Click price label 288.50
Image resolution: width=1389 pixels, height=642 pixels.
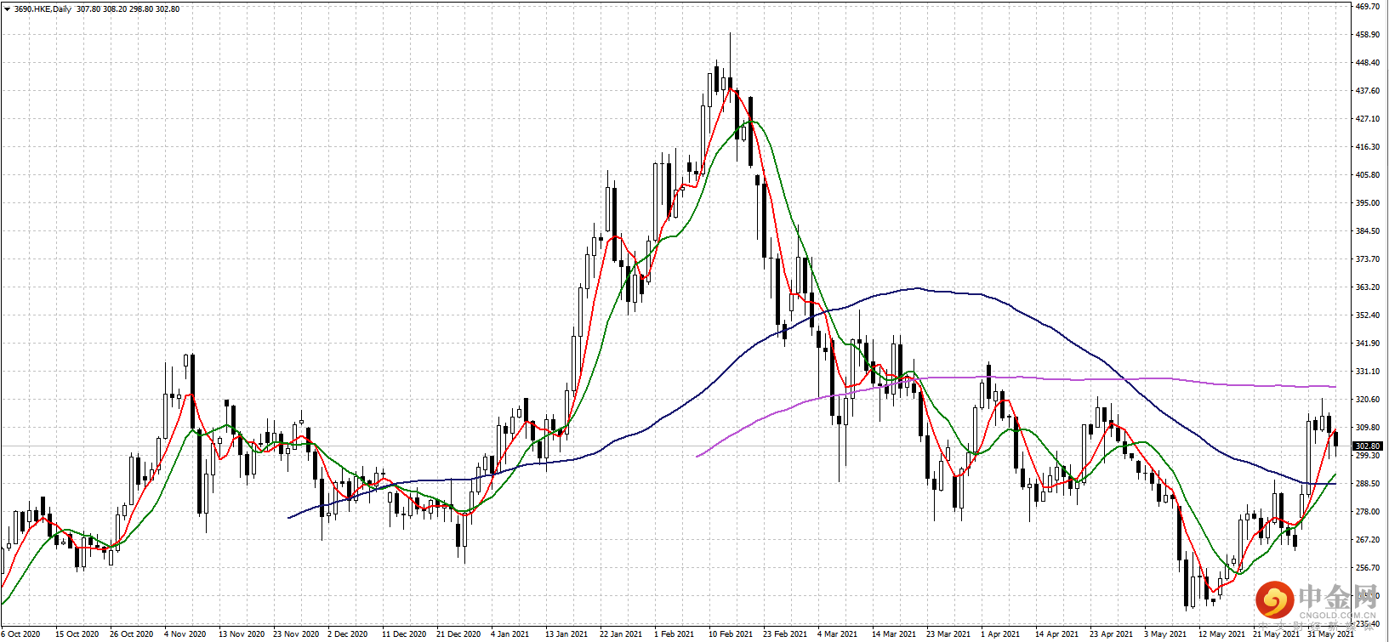[1368, 484]
